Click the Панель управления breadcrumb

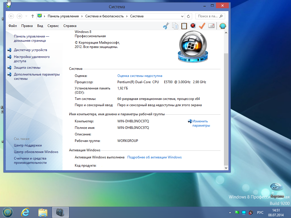(x=63, y=16)
